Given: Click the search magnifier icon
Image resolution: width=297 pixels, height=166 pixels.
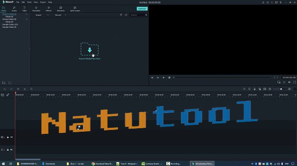Looking at the screenshot, I should click(146, 15).
